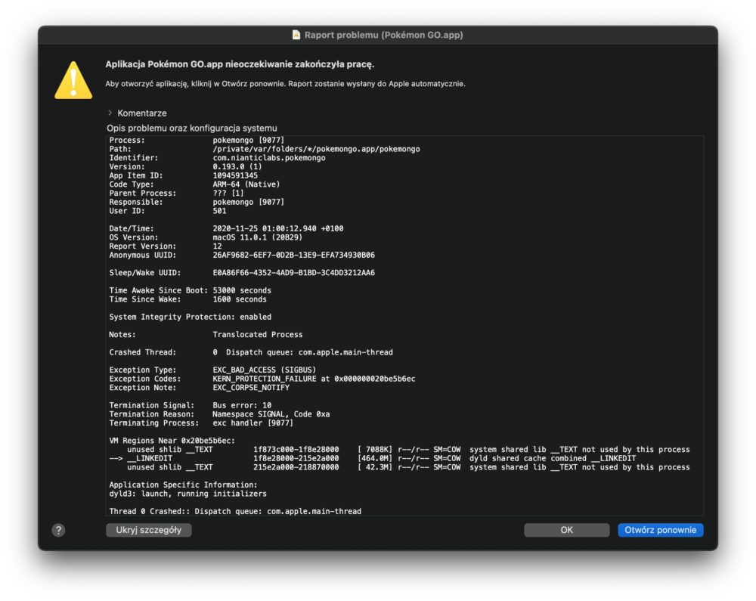Click the User ID value '501'
The width and height of the screenshot is (756, 601).
tap(219, 211)
